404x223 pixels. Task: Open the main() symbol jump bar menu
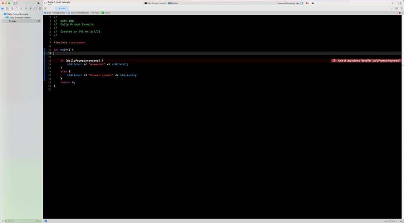pyautogui.click(x=106, y=13)
